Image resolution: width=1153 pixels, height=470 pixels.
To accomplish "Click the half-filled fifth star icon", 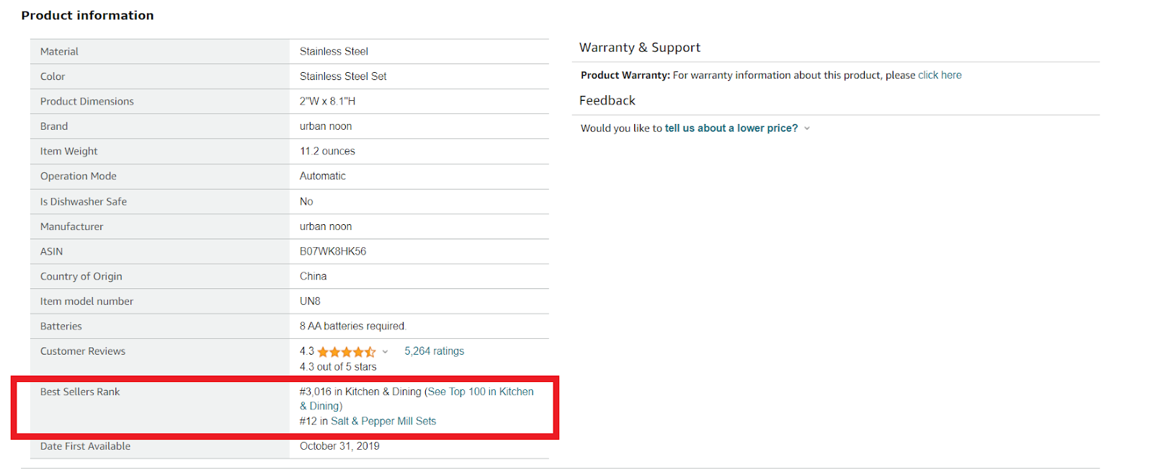I will click(370, 352).
